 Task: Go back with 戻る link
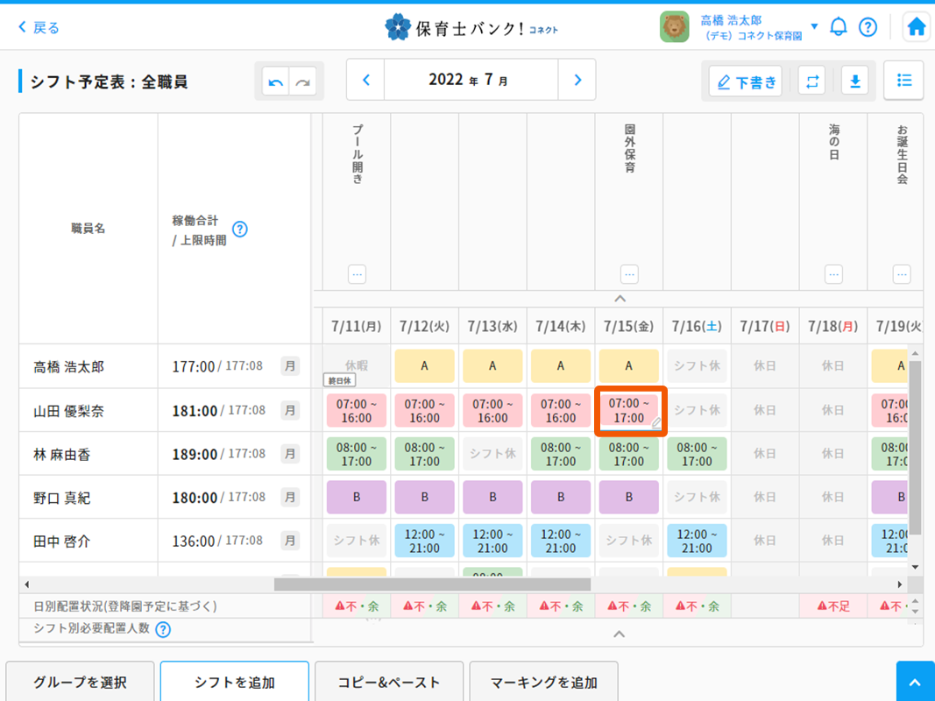pos(39,27)
